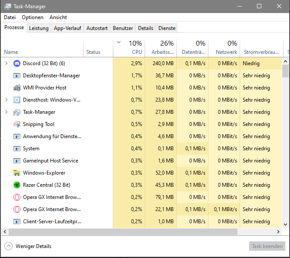Image resolution: width=290 pixels, height=258 pixels.
Task: Click the CPU column sort arrow
Action: pos(119,43)
